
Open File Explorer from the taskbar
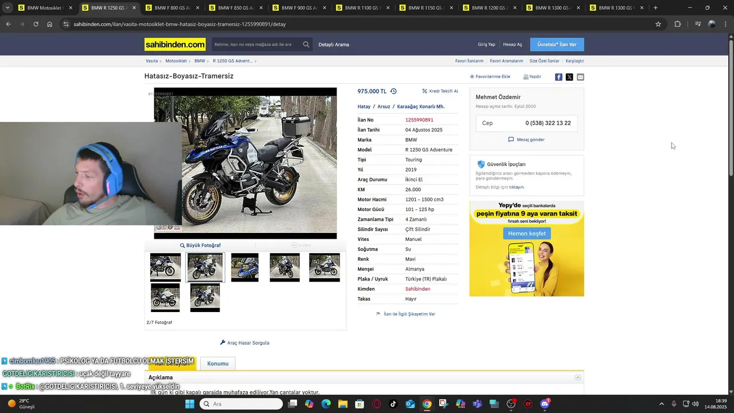pyautogui.click(x=342, y=404)
